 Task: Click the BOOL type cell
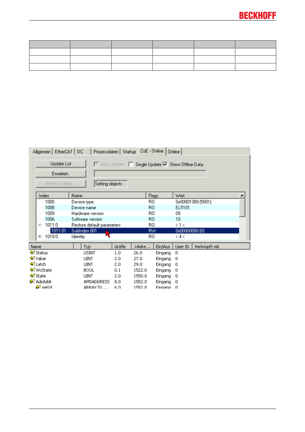tap(89, 270)
